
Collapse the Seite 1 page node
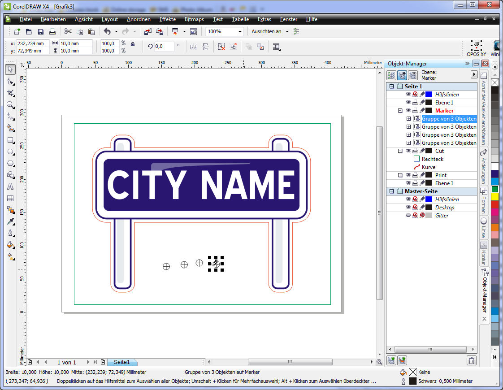[392, 87]
